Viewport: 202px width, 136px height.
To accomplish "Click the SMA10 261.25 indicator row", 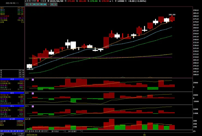I will 12,10.
